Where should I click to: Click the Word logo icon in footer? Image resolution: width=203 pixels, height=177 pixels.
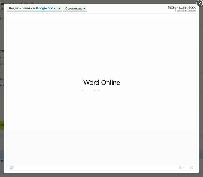(12, 168)
